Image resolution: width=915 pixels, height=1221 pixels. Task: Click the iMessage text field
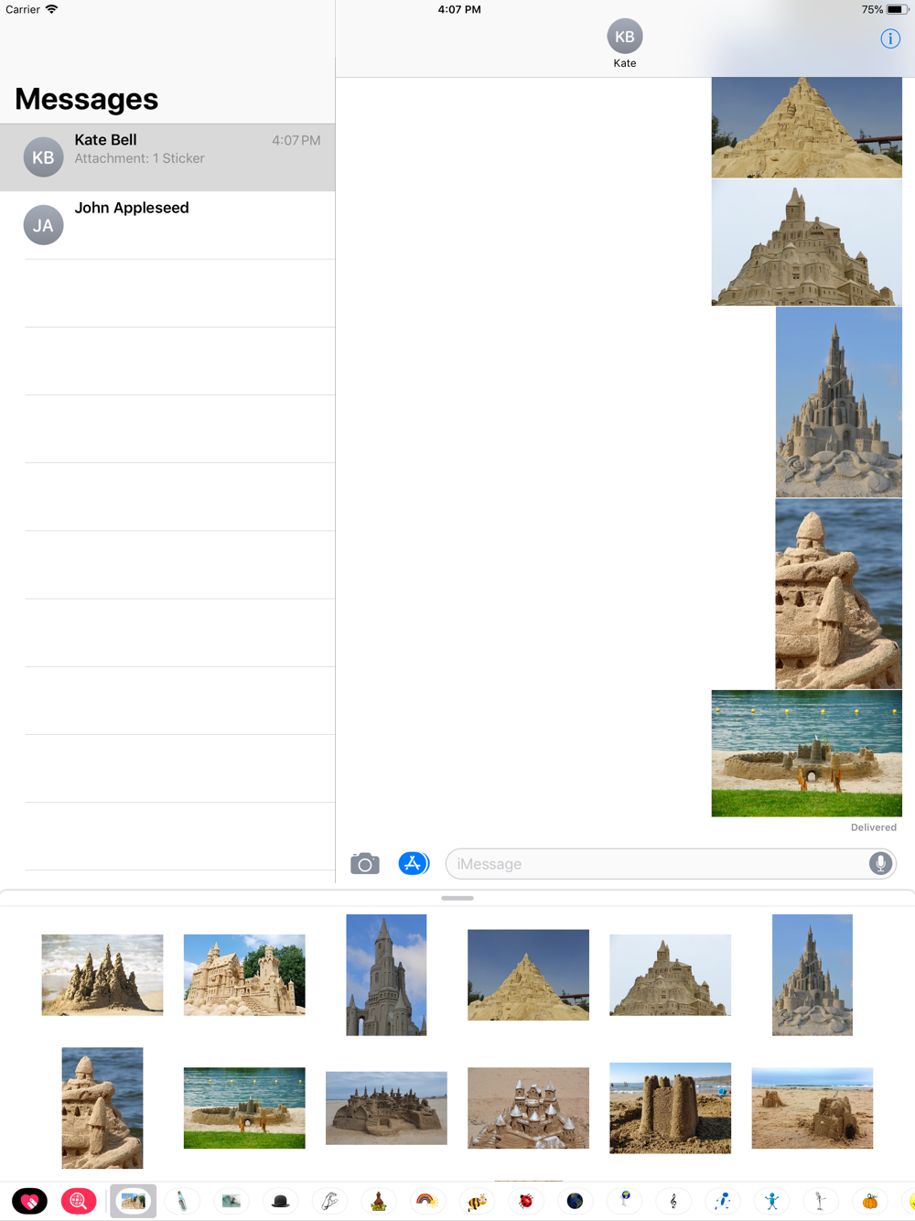[x=671, y=863]
